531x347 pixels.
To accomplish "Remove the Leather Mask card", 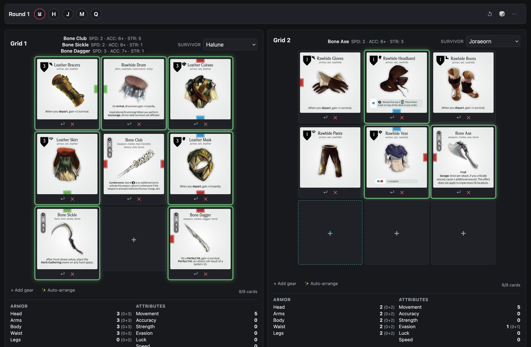I will [x=206, y=199].
